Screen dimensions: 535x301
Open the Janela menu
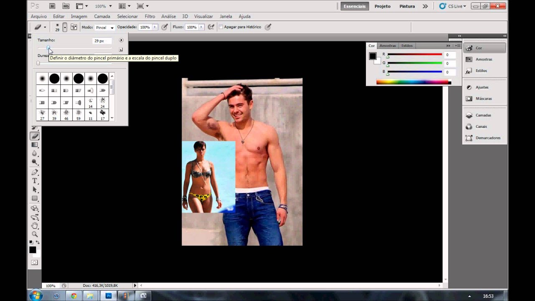pos(226,16)
